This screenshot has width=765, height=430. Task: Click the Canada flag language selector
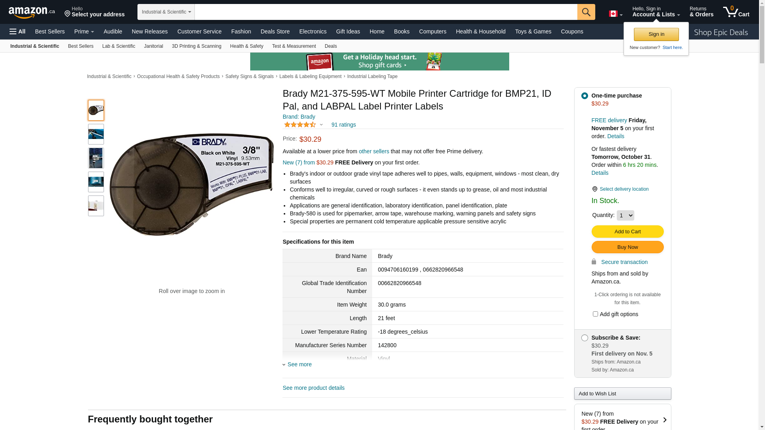616,14
